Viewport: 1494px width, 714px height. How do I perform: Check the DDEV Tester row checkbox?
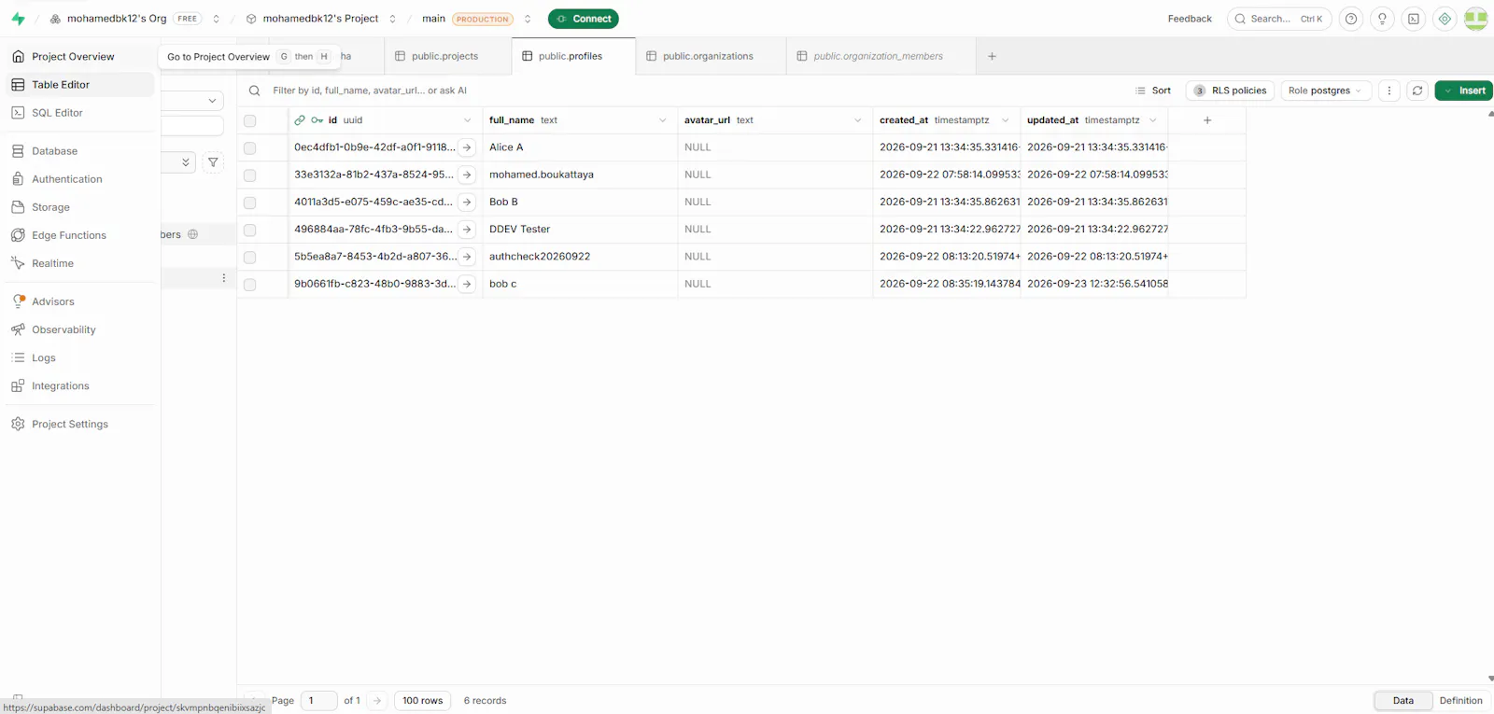(x=249, y=230)
